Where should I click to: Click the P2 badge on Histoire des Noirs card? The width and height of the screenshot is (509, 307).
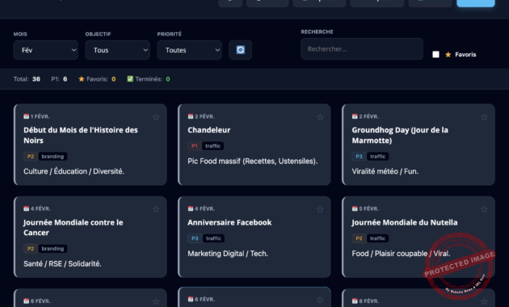pyautogui.click(x=31, y=157)
